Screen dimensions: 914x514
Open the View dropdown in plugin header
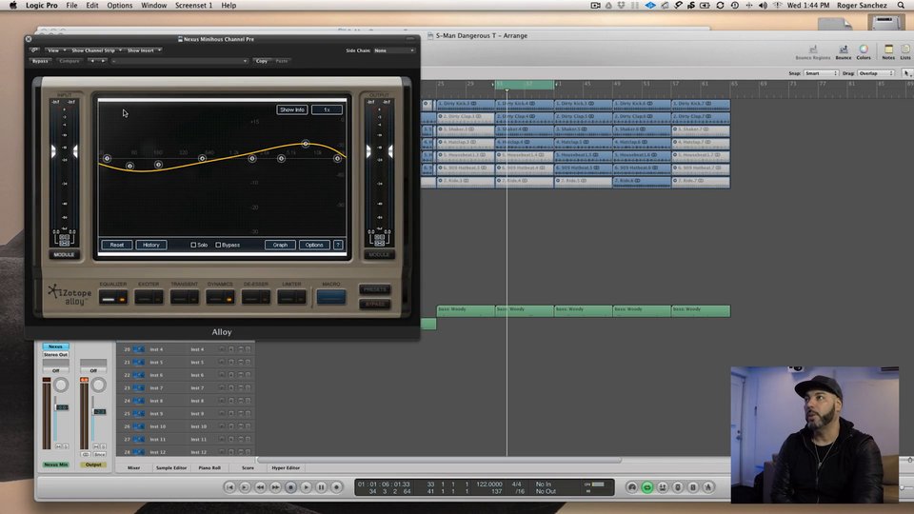[x=56, y=50]
